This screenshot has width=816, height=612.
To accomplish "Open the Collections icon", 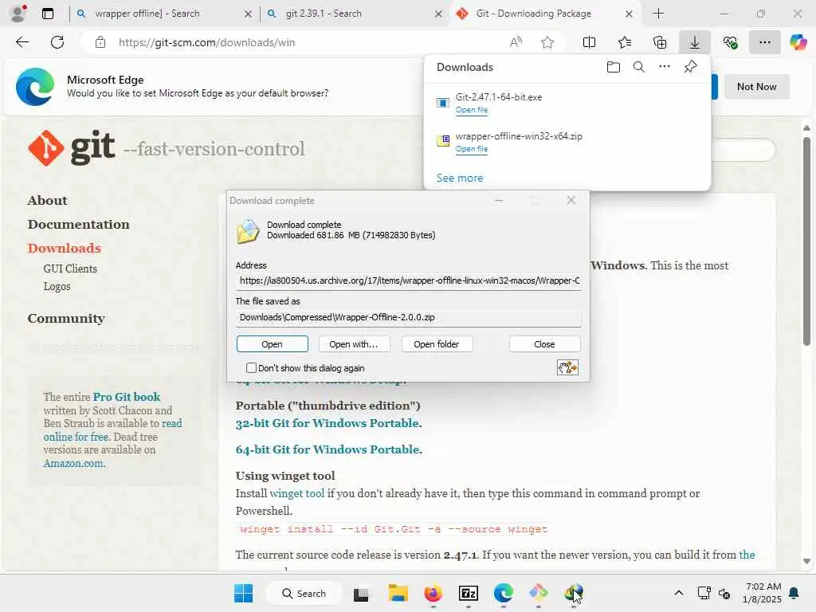I will pyautogui.click(x=659, y=42).
